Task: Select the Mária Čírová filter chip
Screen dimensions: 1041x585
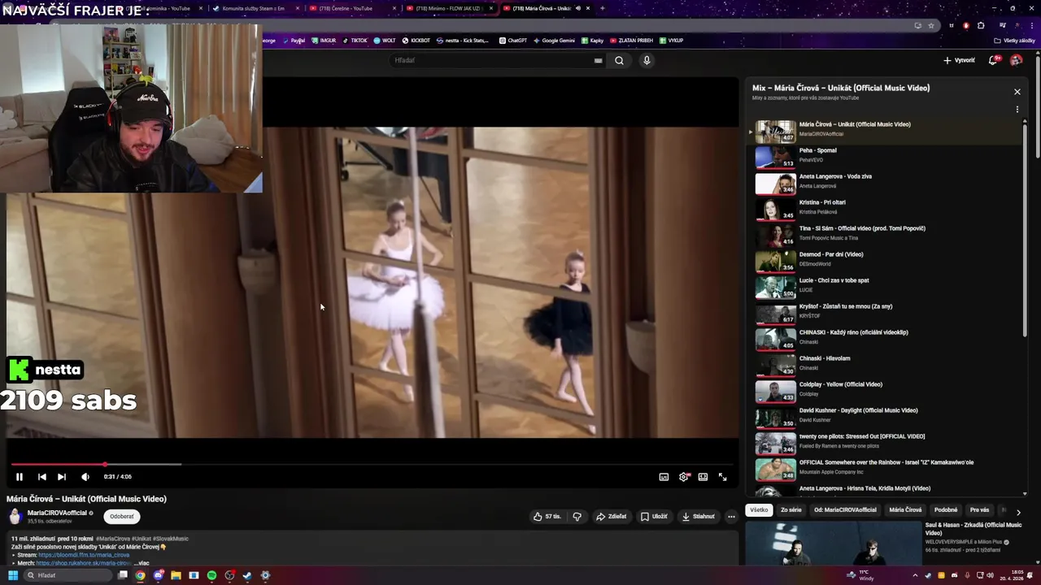Action: coord(905,510)
